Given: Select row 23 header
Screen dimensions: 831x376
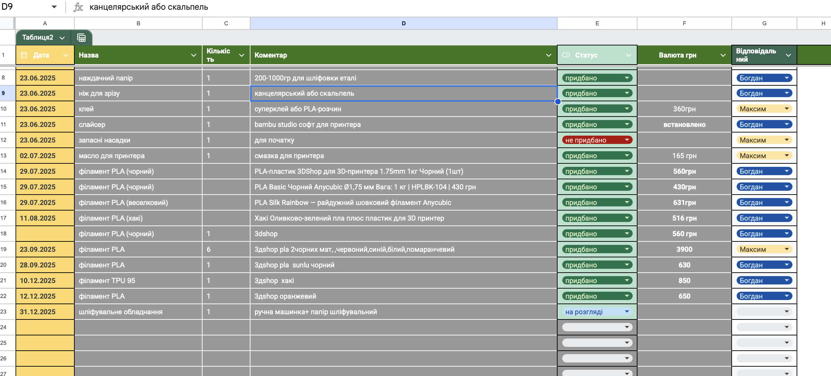Looking at the screenshot, I should click(7, 311).
